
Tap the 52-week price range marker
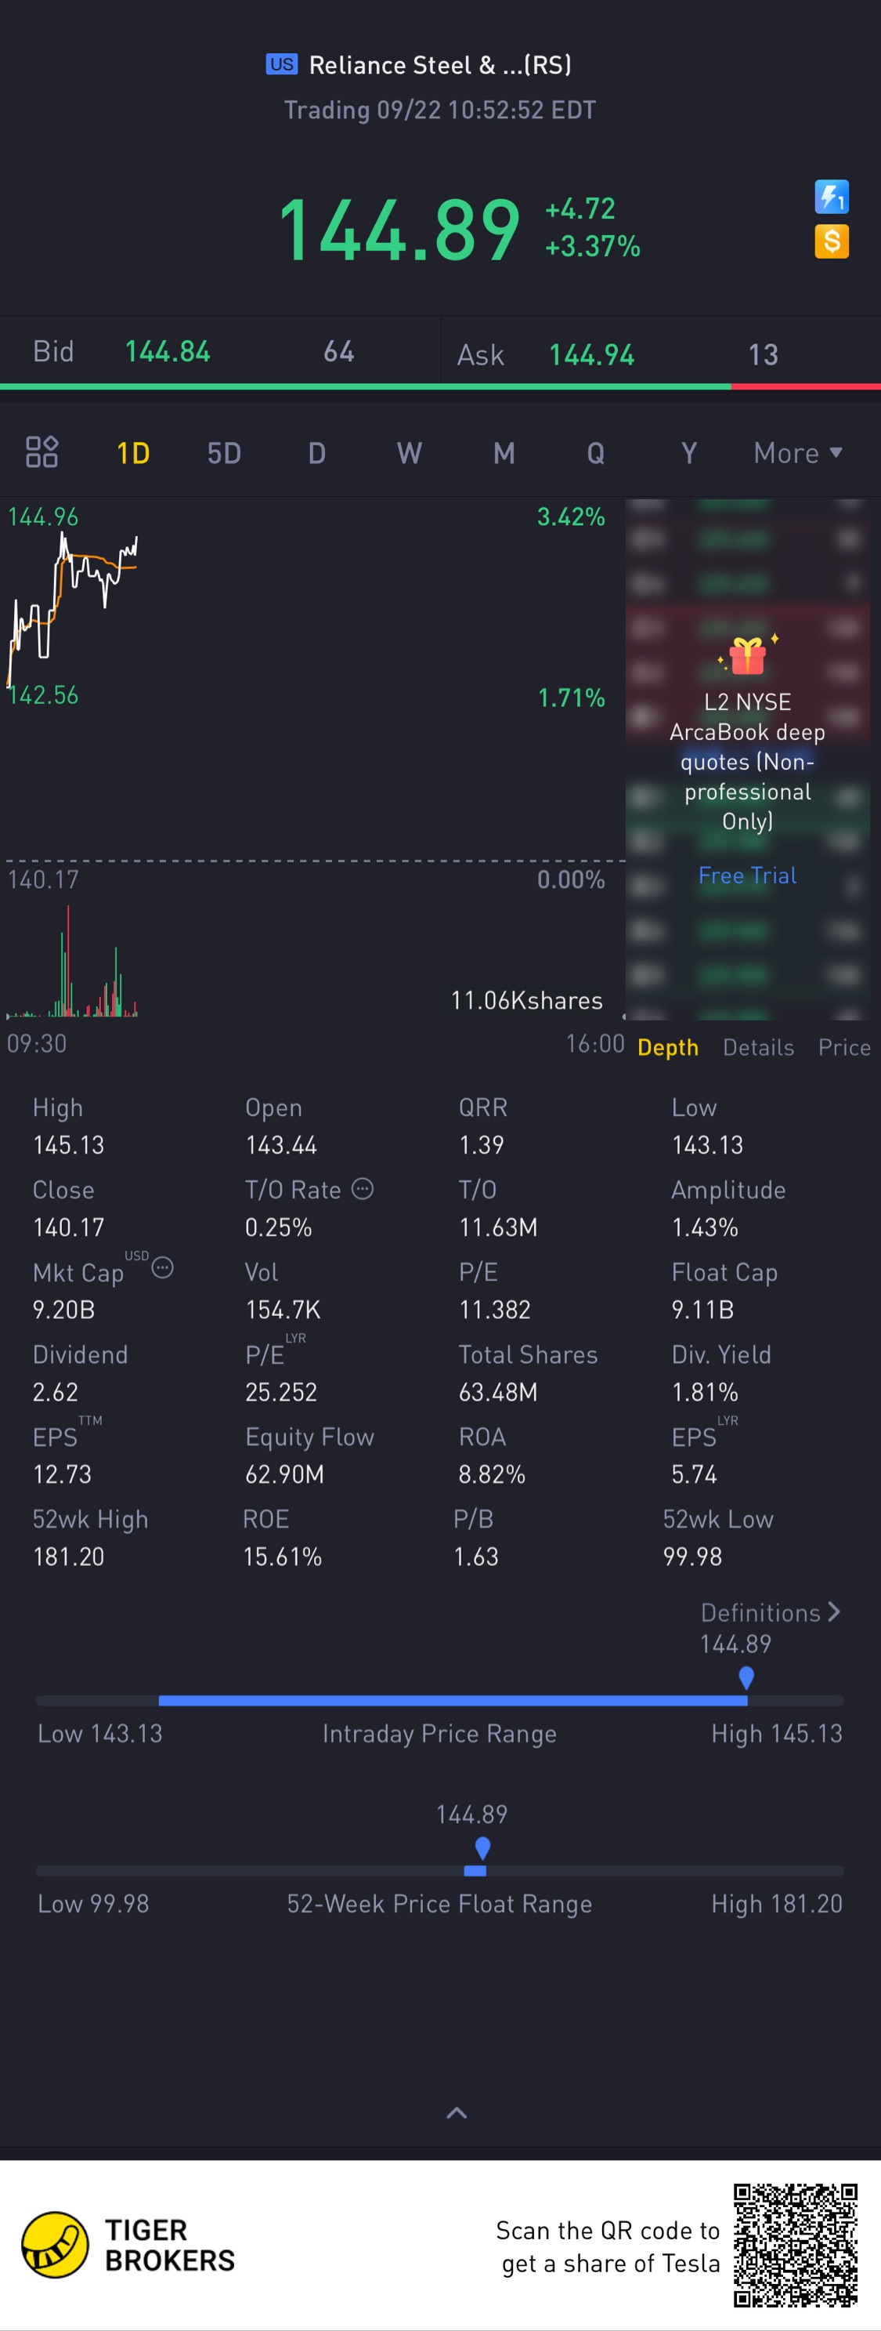482,1847
